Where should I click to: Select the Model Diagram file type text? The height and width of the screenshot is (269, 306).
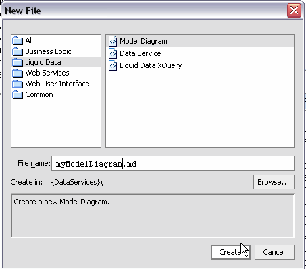pyautogui.click(x=143, y=41)
